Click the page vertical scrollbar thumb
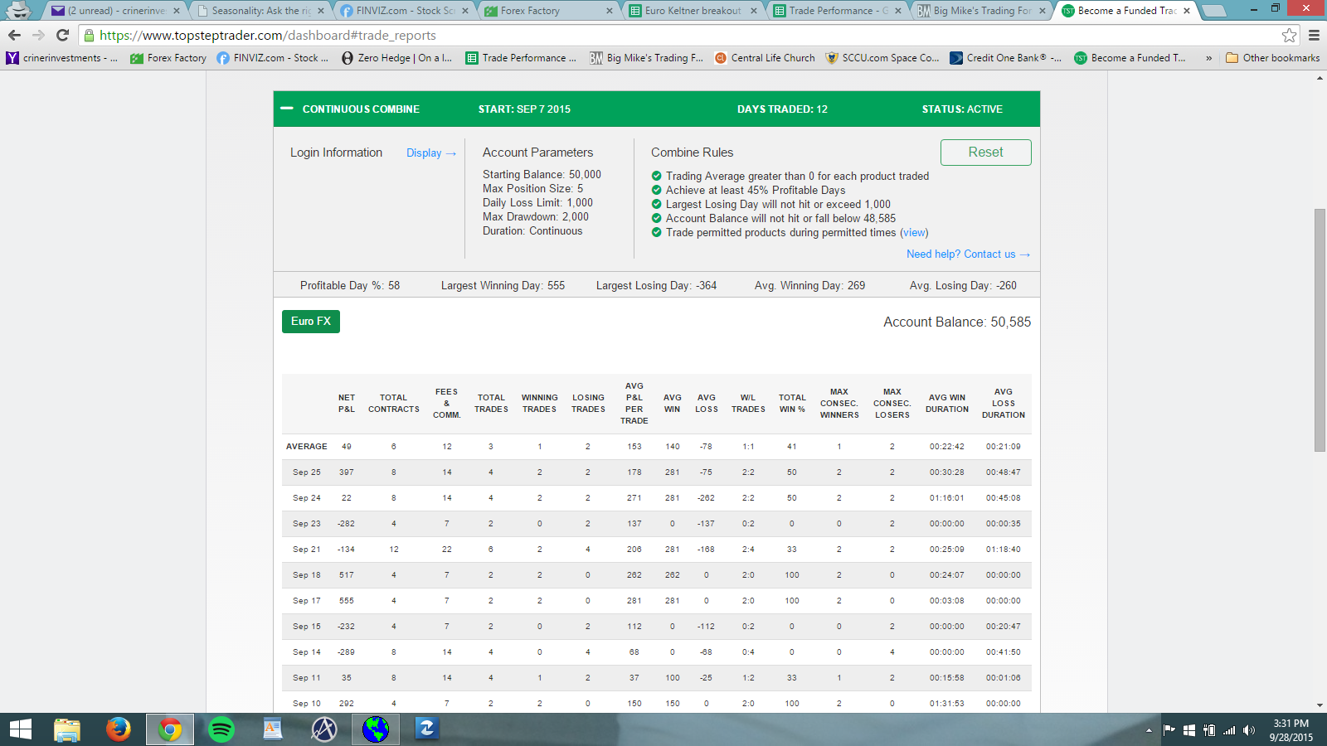The width and height of the screenshot is (1327, 746). tap(1320, 330)
